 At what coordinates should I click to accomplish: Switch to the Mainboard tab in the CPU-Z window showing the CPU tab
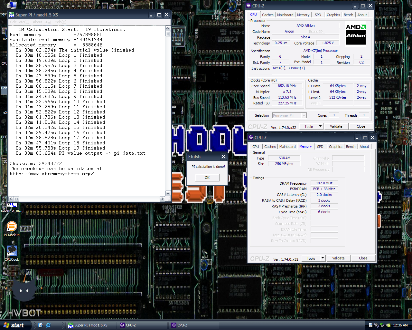pos(285,15)
